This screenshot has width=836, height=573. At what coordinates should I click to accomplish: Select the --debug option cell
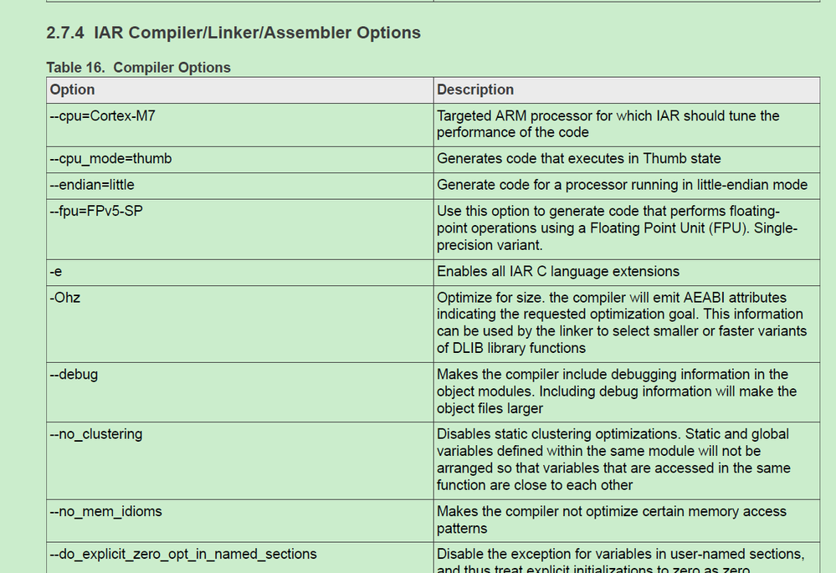(x=74, y=374)
